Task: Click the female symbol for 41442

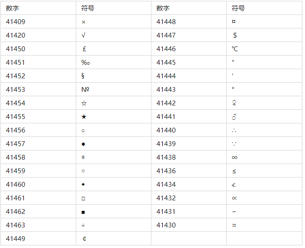Action: [235, 103]
